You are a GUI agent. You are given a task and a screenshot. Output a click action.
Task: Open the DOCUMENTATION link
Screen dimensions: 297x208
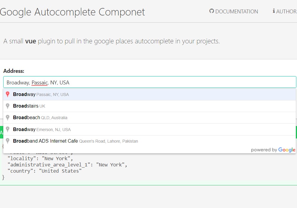[233, 11]
